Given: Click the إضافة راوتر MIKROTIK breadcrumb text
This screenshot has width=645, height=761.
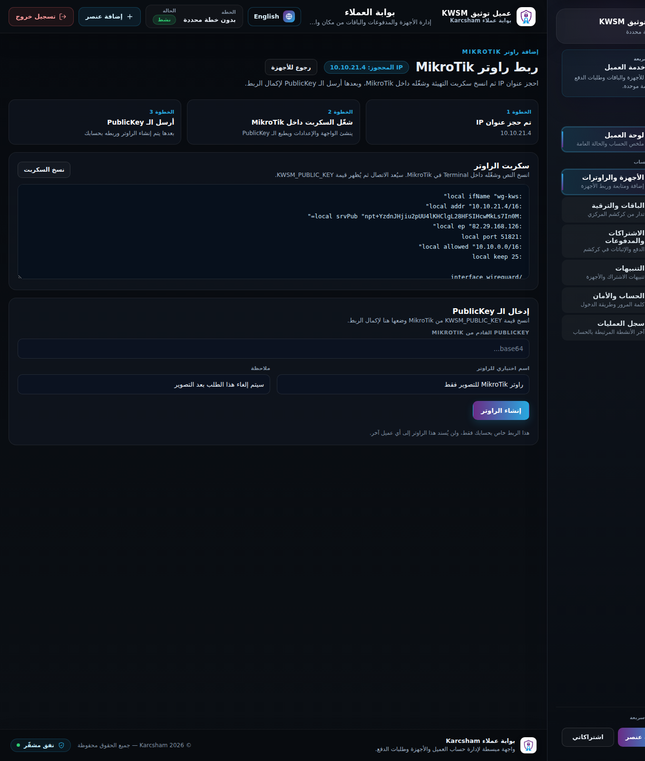Looking at the screenshot, I should (500, 52).
